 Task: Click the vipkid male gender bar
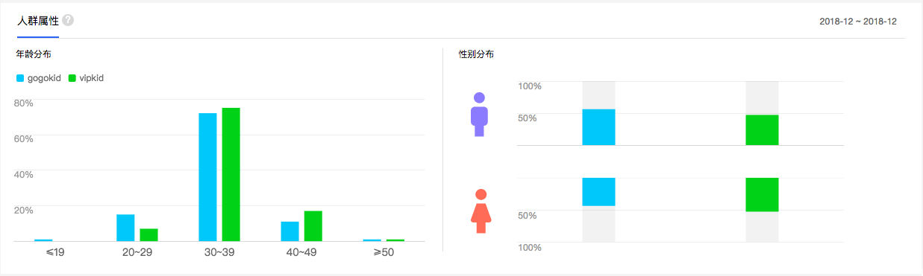click(x=762, y=130)
